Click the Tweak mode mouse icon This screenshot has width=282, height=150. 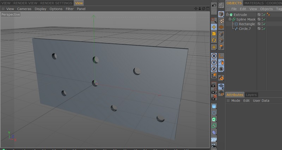coord(221,63)
